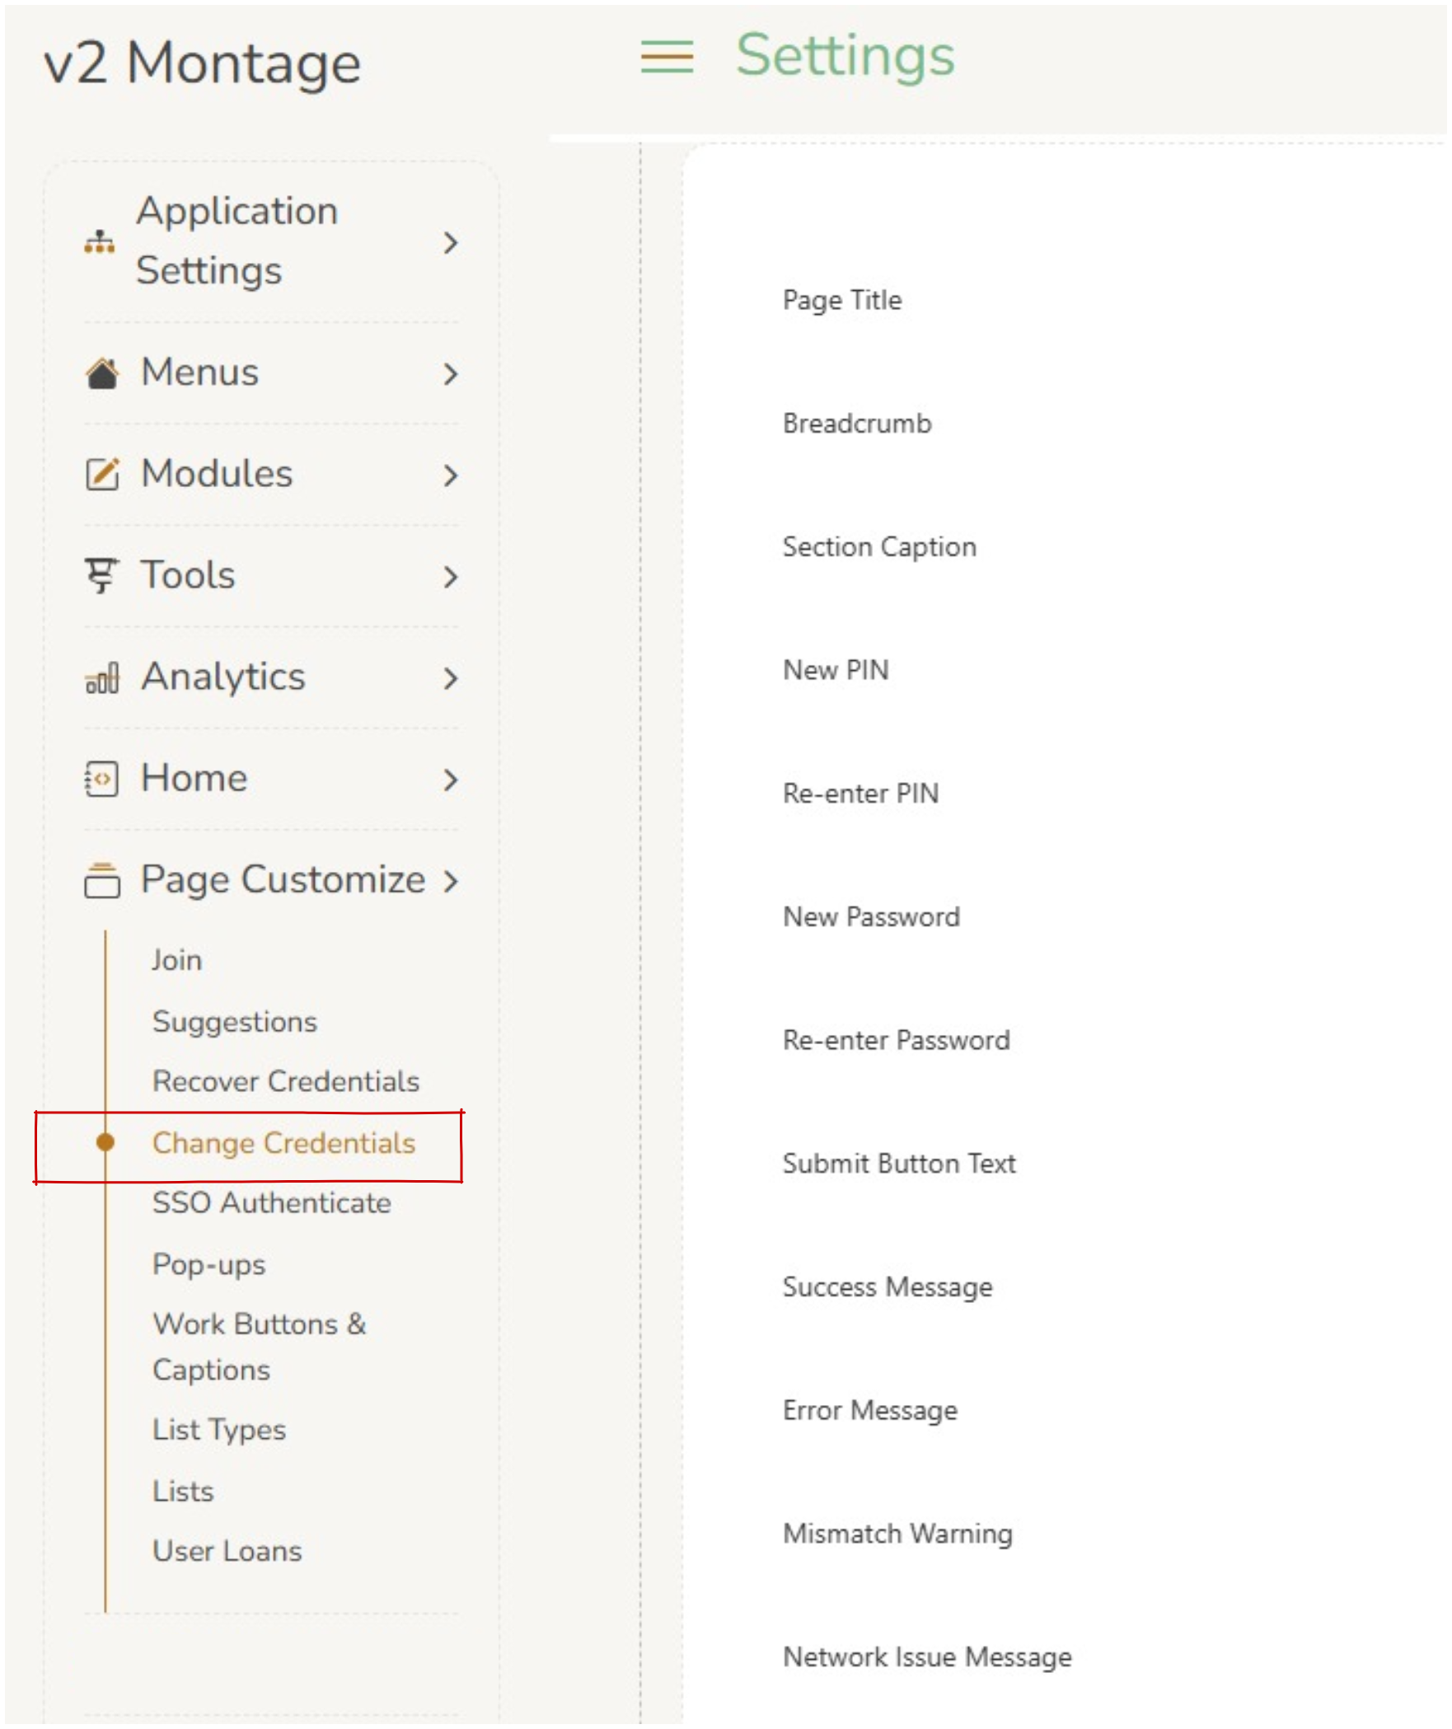Click the Page Customize stack icon

(102, 880)
